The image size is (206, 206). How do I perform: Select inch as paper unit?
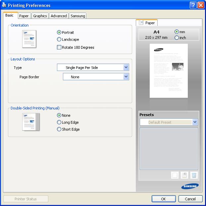(x=177, y=37)
